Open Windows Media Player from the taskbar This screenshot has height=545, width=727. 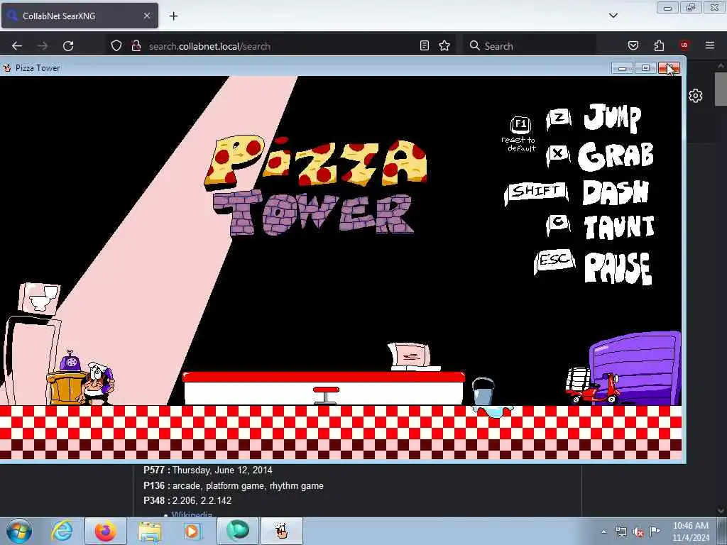192,531
